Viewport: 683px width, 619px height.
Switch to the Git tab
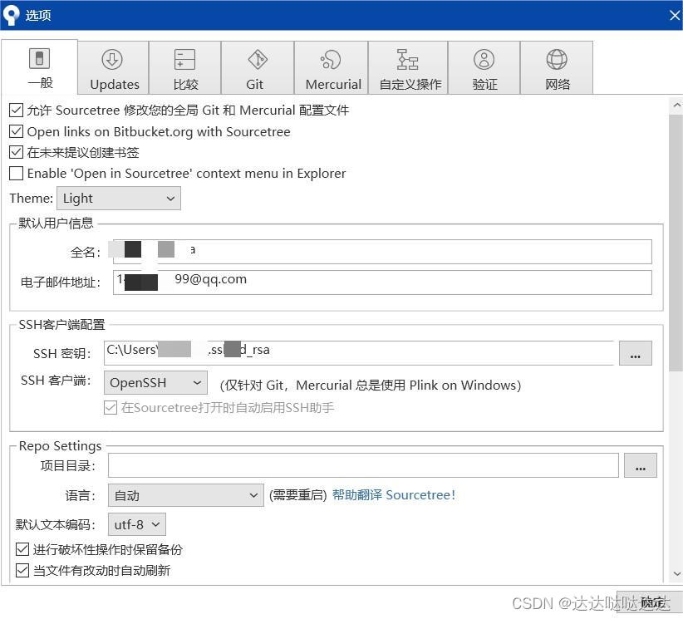(x=258, y=67)
